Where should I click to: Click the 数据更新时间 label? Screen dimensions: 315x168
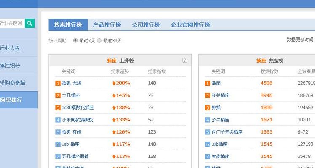(300, 39)
